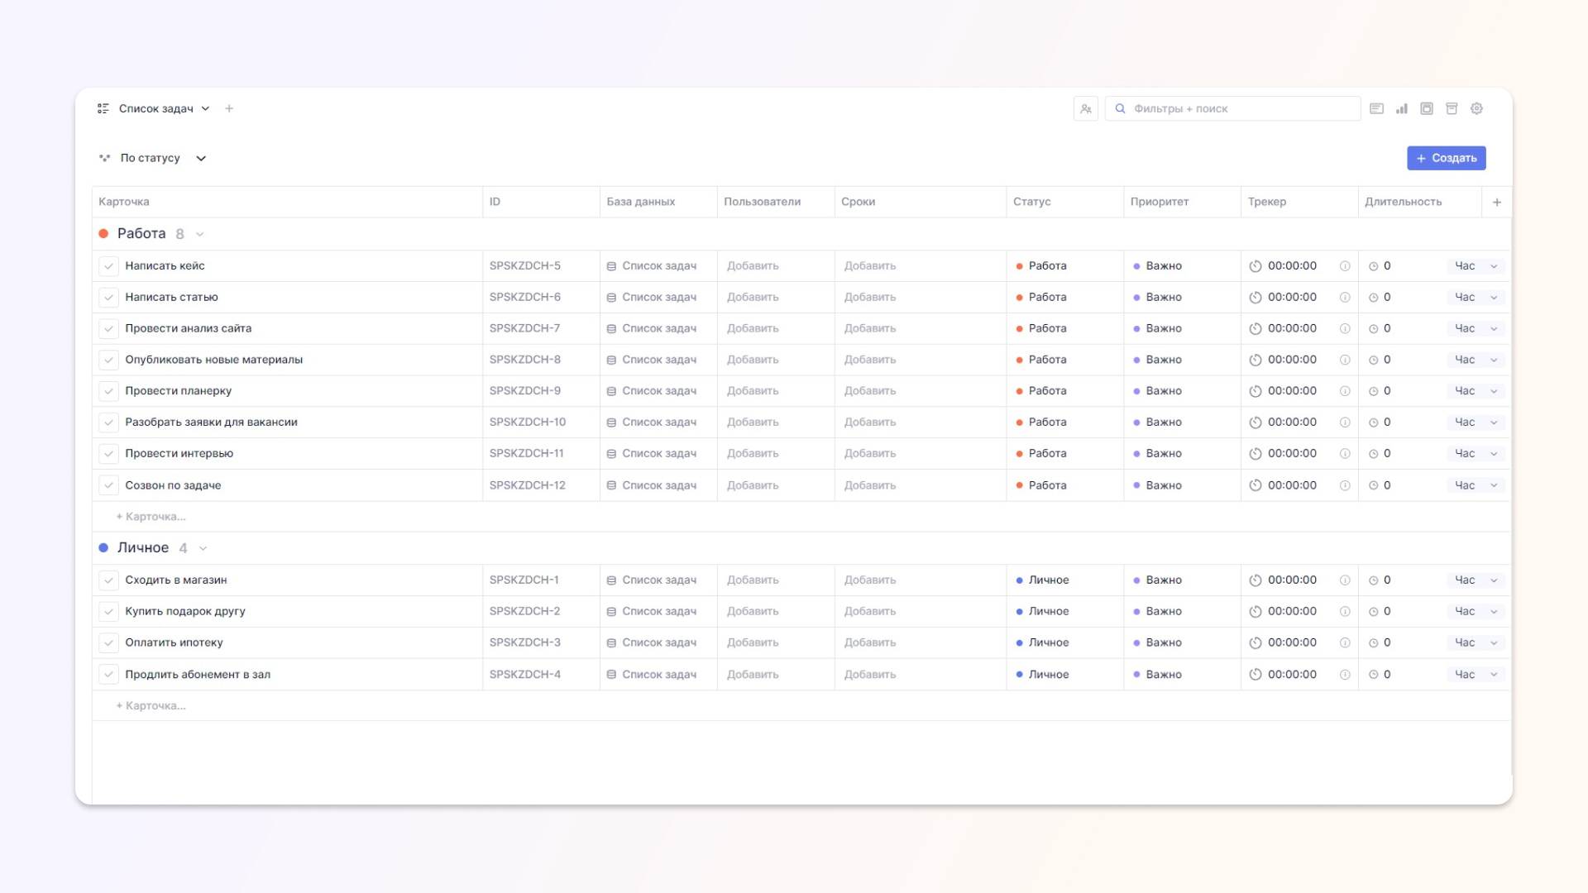Screen dimensions: 1588x893
Task: Check off task Написать статью
Action: [x=108, y=298]
